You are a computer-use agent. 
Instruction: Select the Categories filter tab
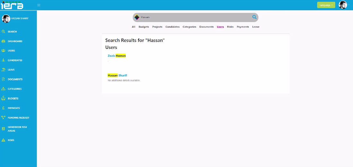[x=189, y=27]
